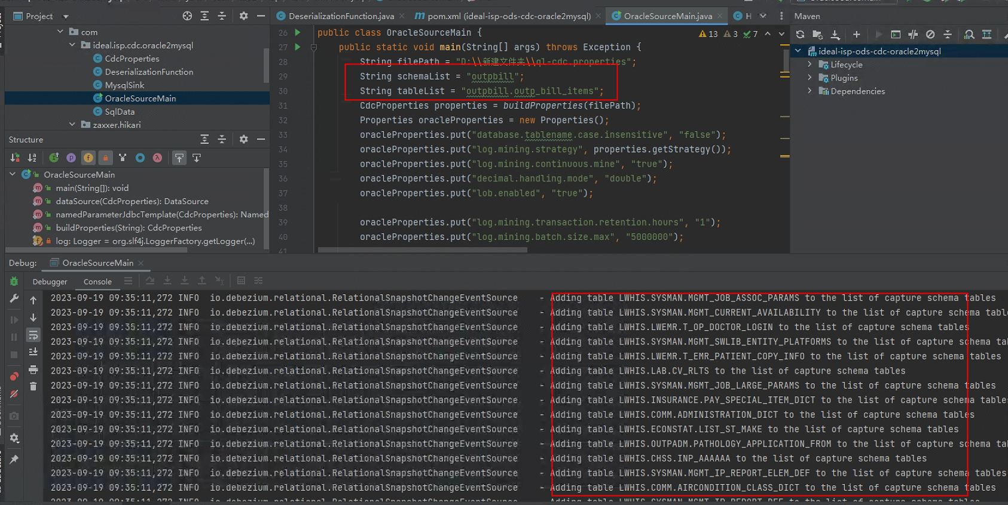The width and height of the screenshot is (1008, 505).
Task: Collapse all in Project panel
Action: 222,16
